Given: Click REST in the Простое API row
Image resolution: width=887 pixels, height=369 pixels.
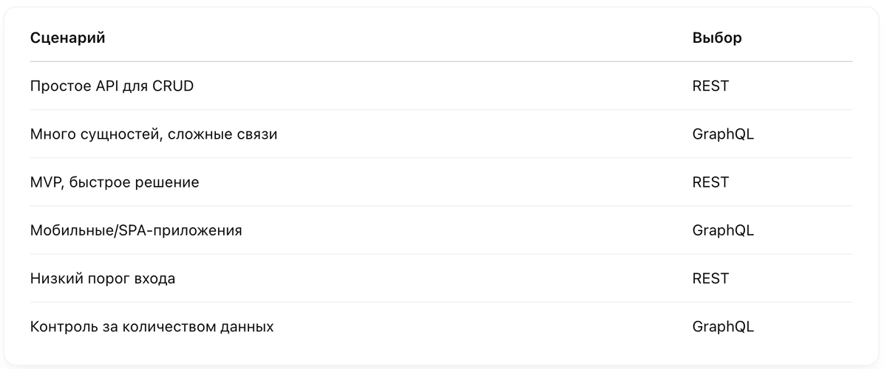Looking at the screenshot, I should coord(710,86).
